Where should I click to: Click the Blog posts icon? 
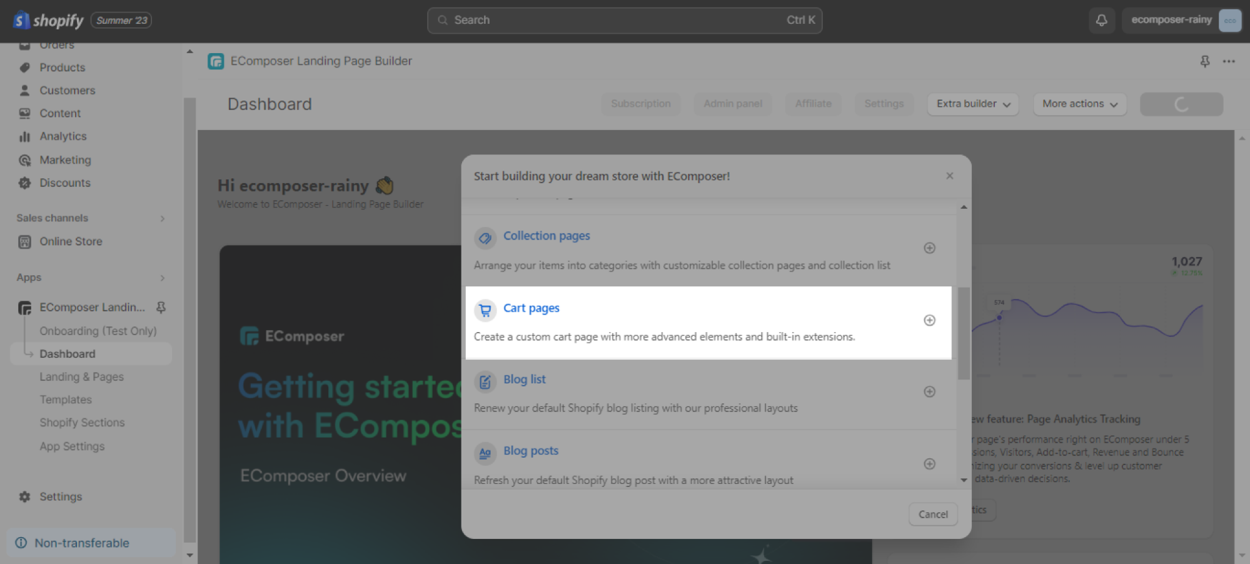pyautogui.click(x=485, y=453)
